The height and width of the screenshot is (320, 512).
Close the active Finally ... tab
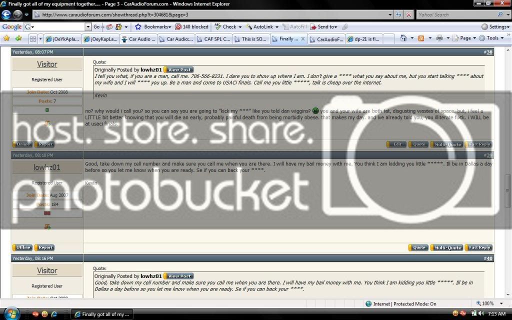(302, 39)
